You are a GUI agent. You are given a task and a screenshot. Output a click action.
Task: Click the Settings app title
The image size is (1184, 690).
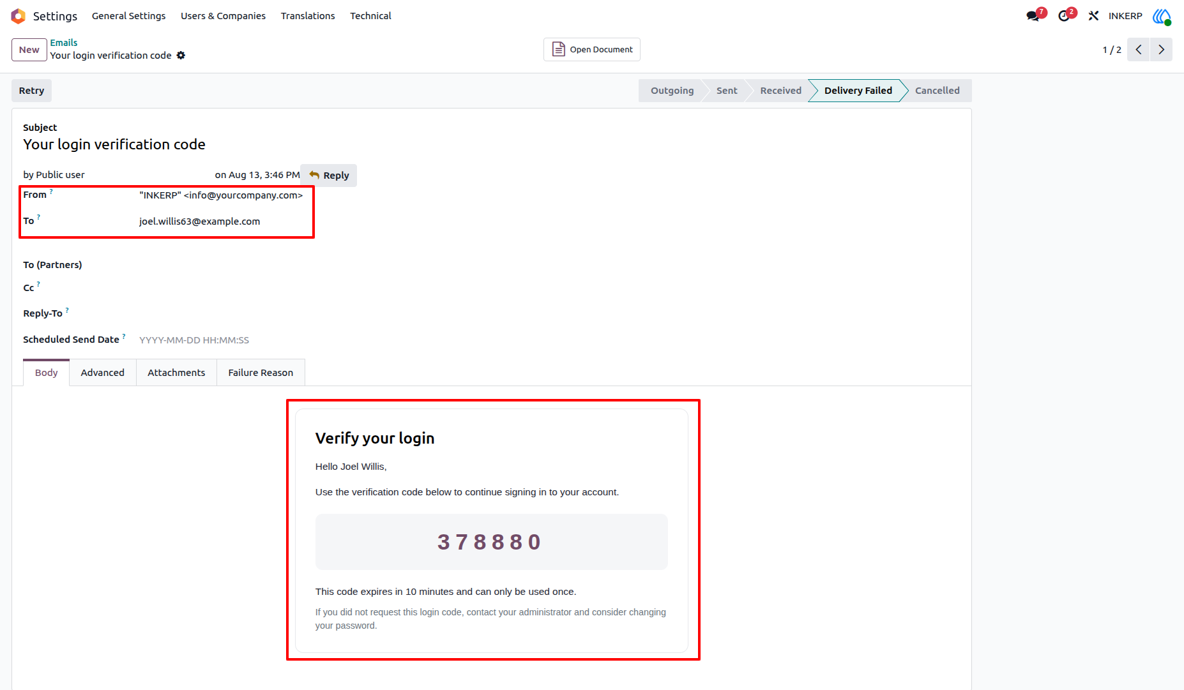click(55, 16)
